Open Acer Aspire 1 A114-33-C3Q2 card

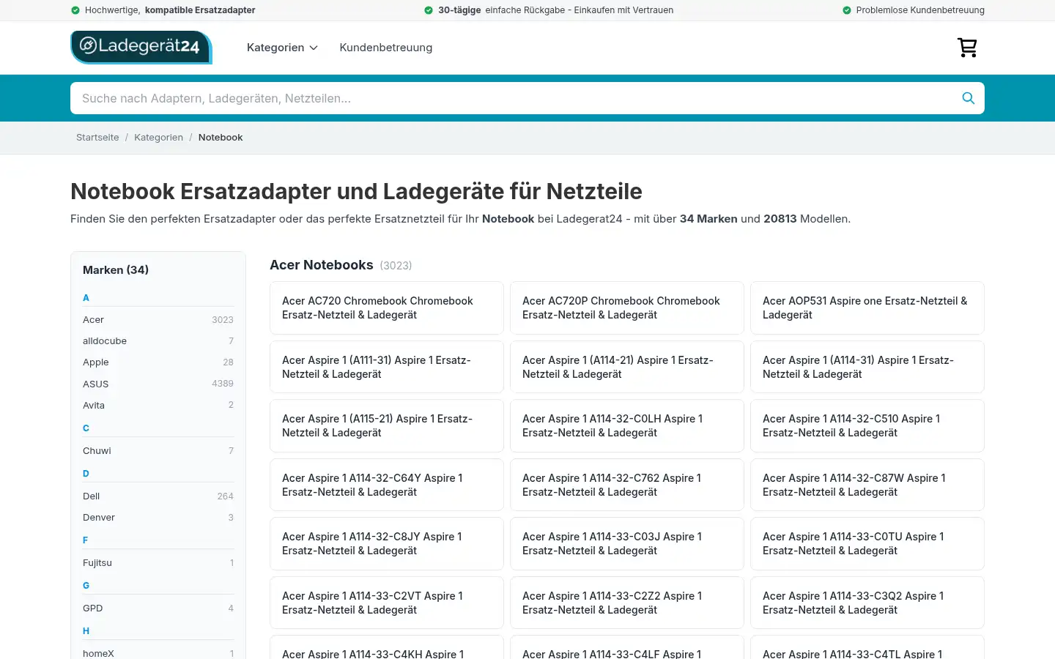tap(867, 603)
